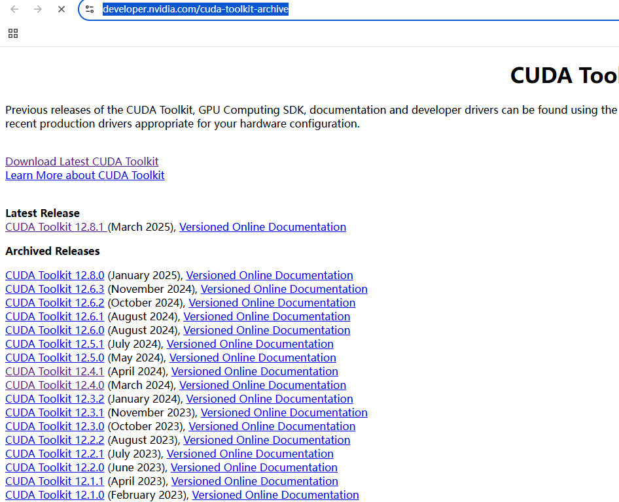Open Versioned Online Documentation for 12.8.1
Image resolution: width=619 pixels, height=502 pixels.
point(262,227)
